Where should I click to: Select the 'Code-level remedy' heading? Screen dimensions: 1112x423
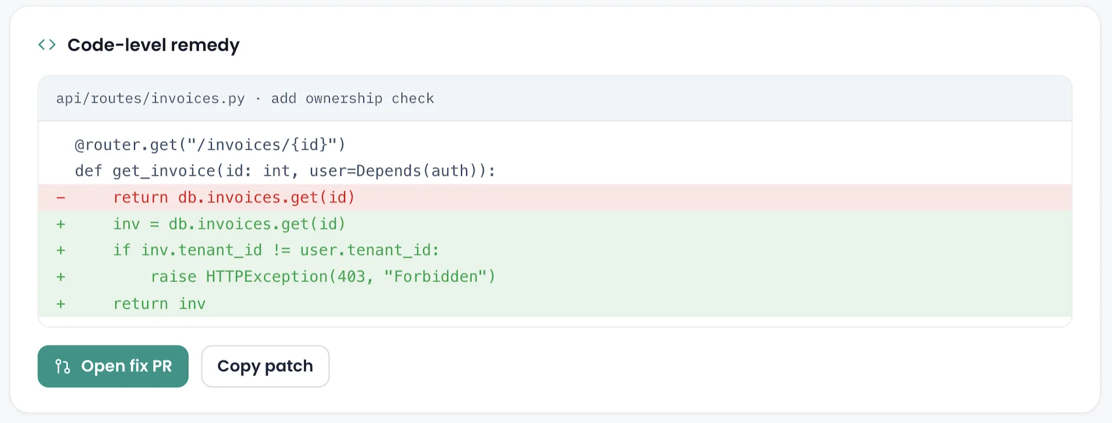pyautogui.click(x=153, y=45)
